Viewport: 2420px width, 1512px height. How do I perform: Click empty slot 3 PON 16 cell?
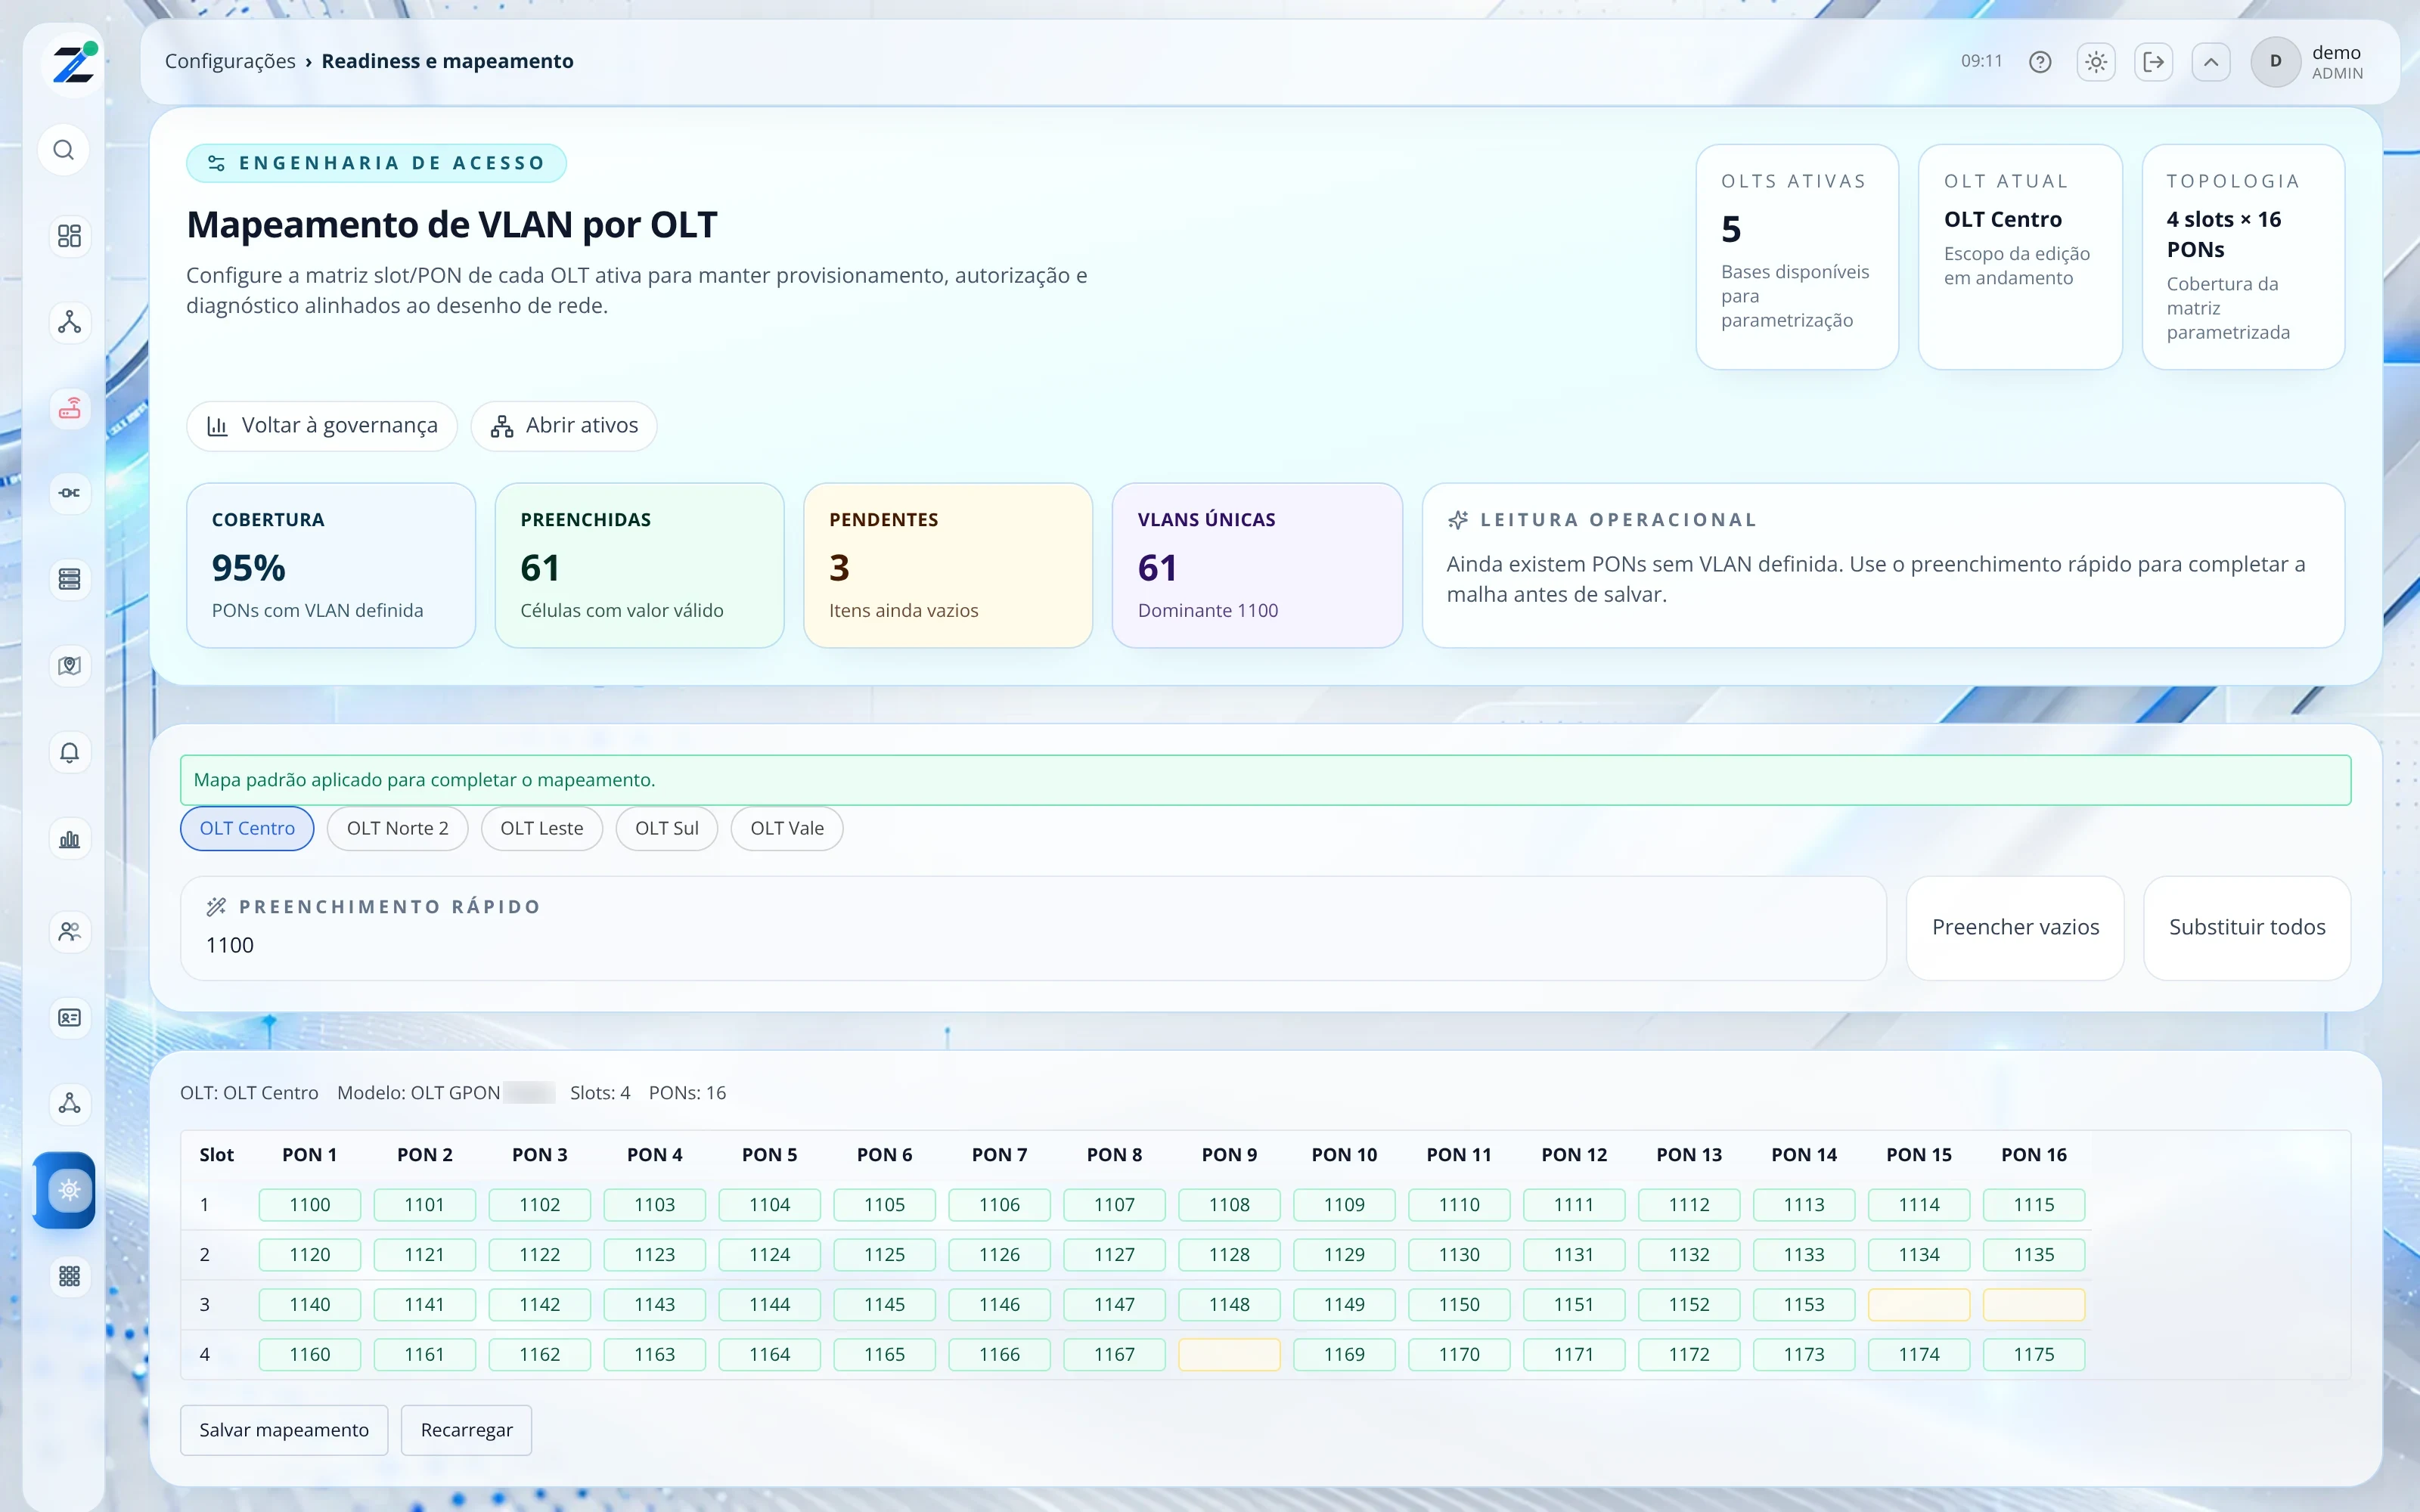(x=2034, y=1304)
